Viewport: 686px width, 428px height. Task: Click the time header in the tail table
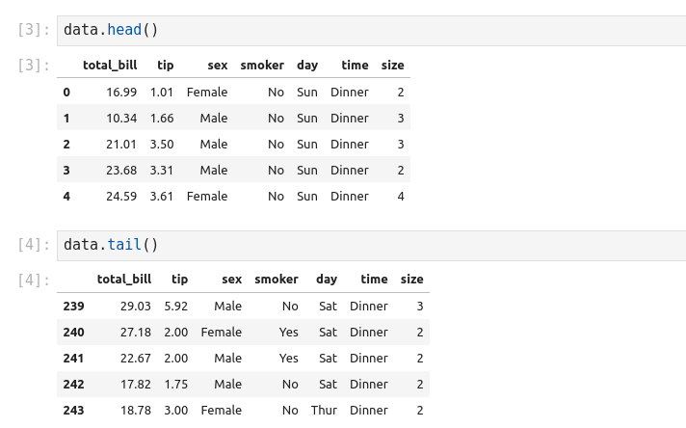point(374,280)
